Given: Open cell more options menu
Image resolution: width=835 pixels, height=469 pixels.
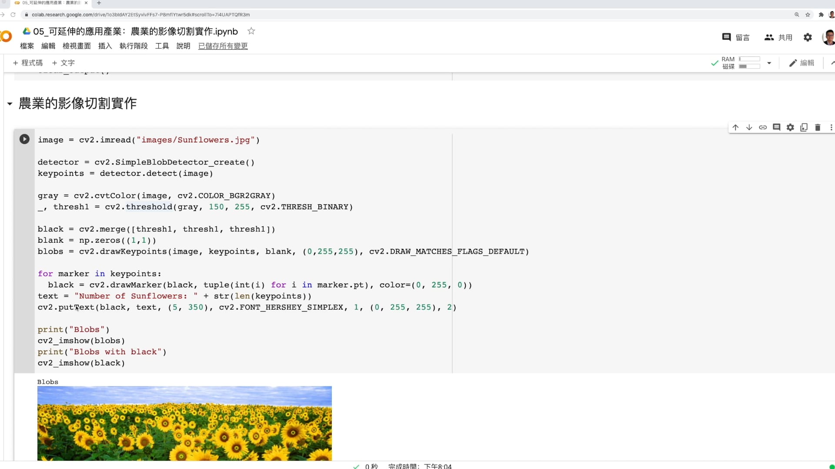Looking at the screenshot, I should point(831,127).
